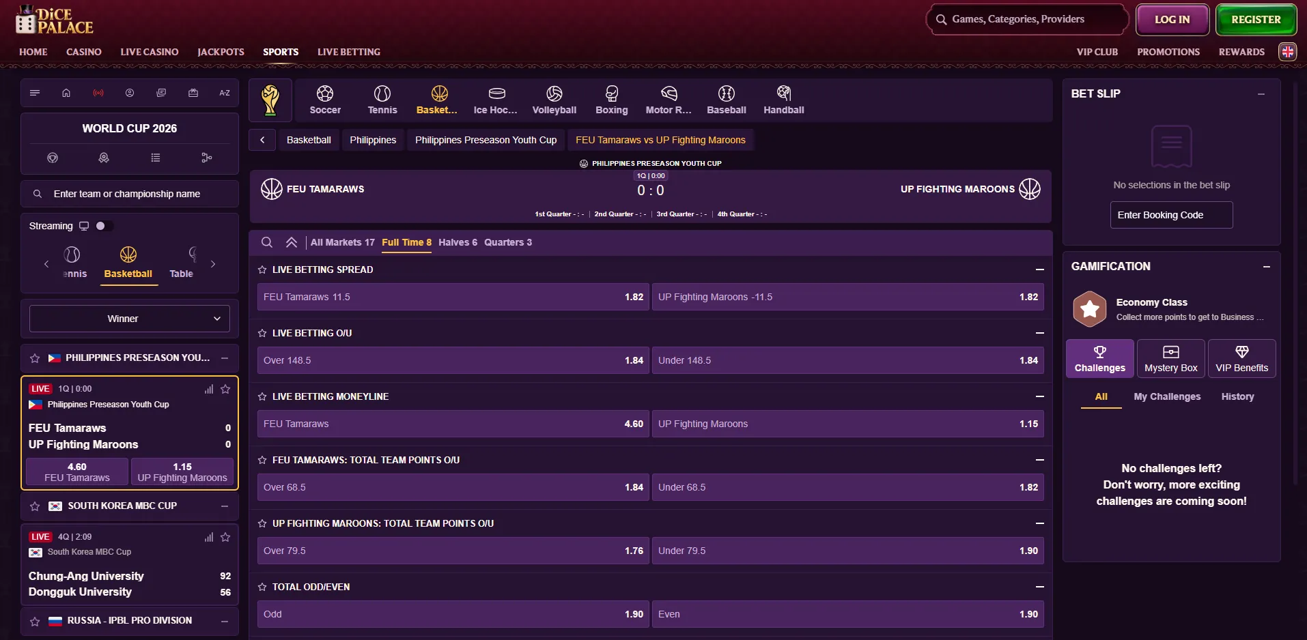The width and height of the screenshot is (1307, 640).
Task: Click the market search magnifier icon
Action: point(267,242)
